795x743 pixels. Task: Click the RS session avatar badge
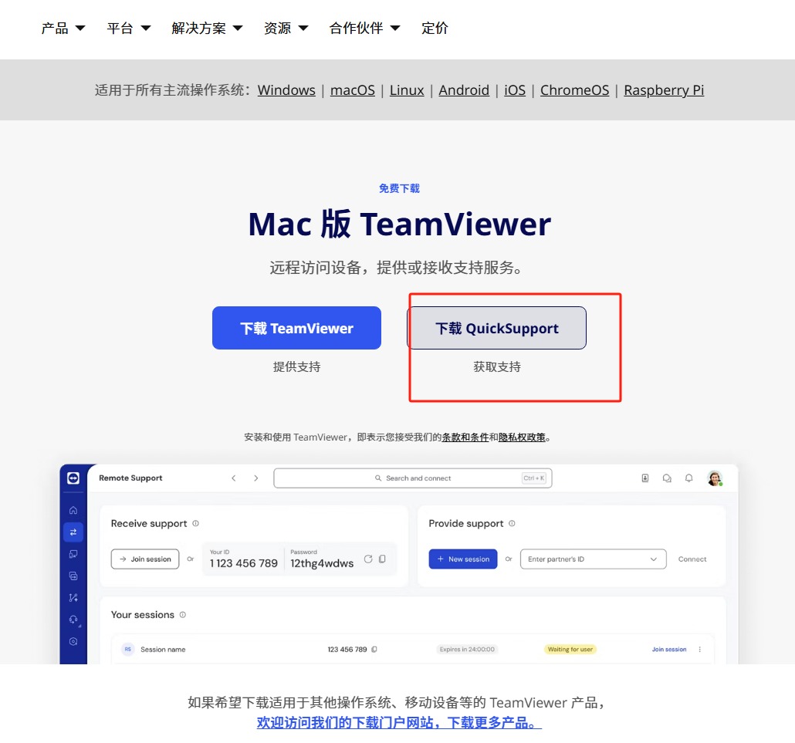coord(128,649)
